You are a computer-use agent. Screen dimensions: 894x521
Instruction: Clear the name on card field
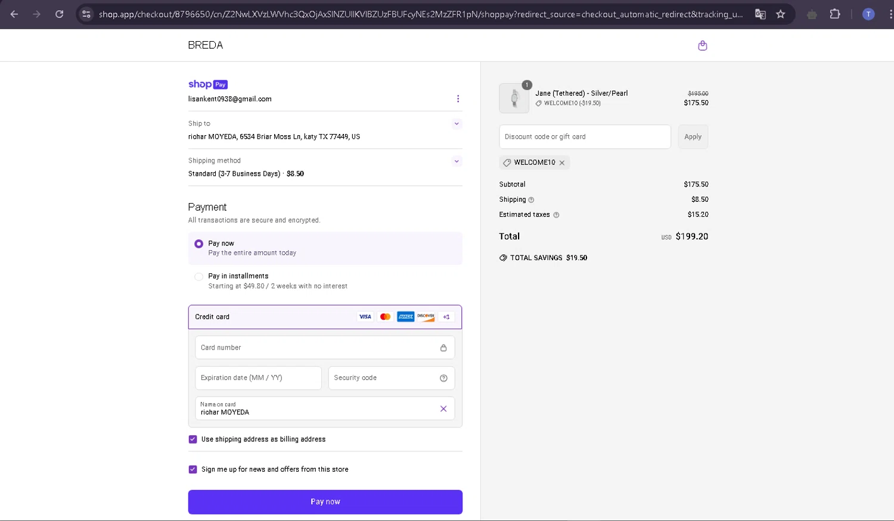point(443,408)
